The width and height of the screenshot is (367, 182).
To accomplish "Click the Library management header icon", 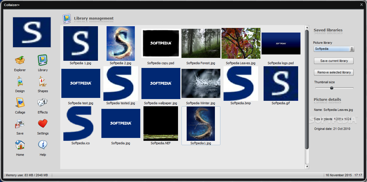I will pos(67,19).
